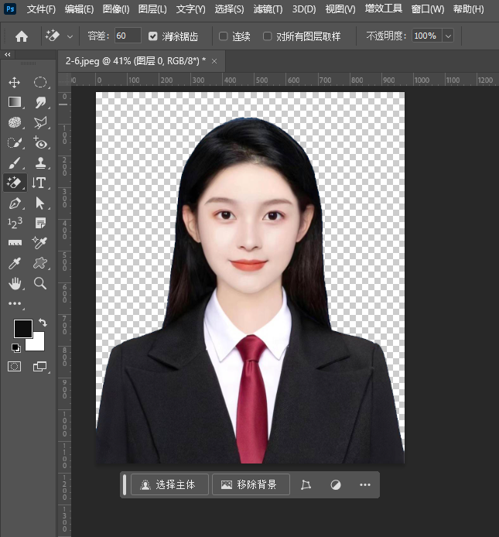Select the Magic Eraser tool in toolbox
499x537 pixels.
(15, 183)
